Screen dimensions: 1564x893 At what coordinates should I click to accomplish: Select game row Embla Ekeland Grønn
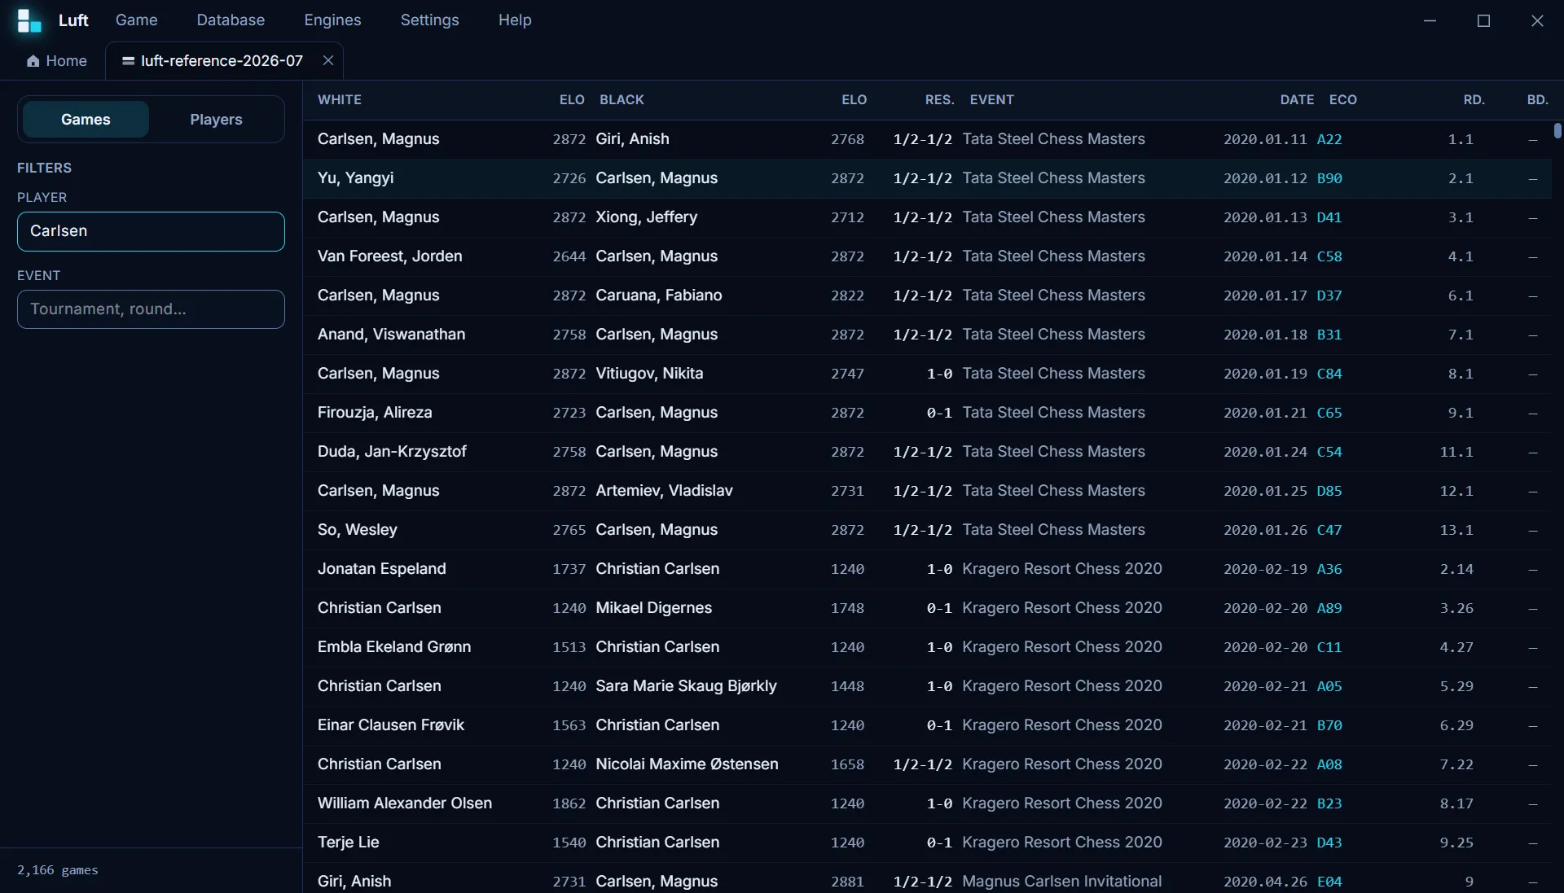927,647
